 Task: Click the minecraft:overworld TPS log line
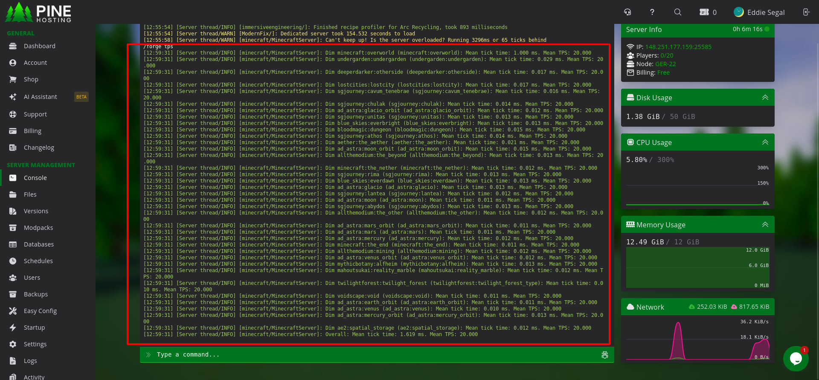pos(367,53)
